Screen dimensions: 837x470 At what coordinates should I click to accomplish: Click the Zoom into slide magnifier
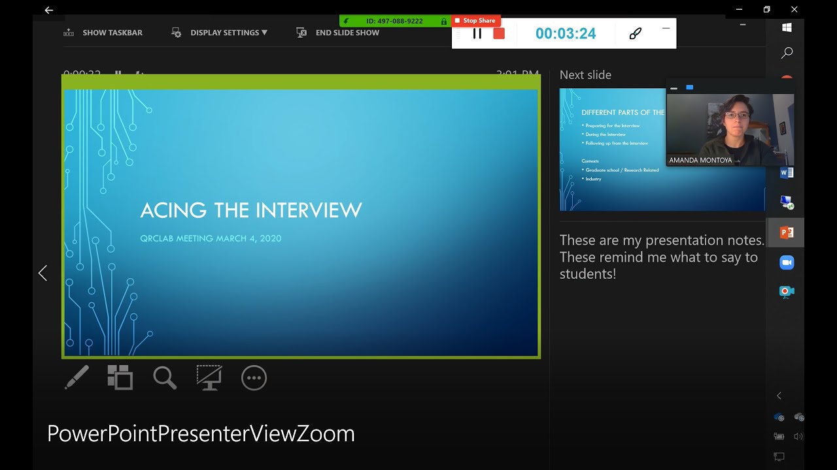165,377
